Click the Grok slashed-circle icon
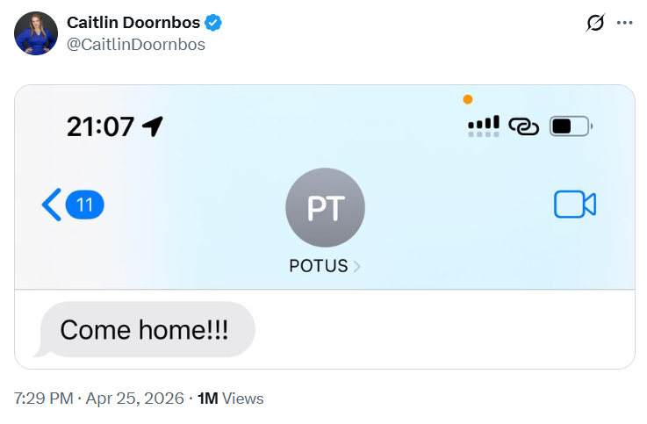The image size is (647, 424). [595, 24]
